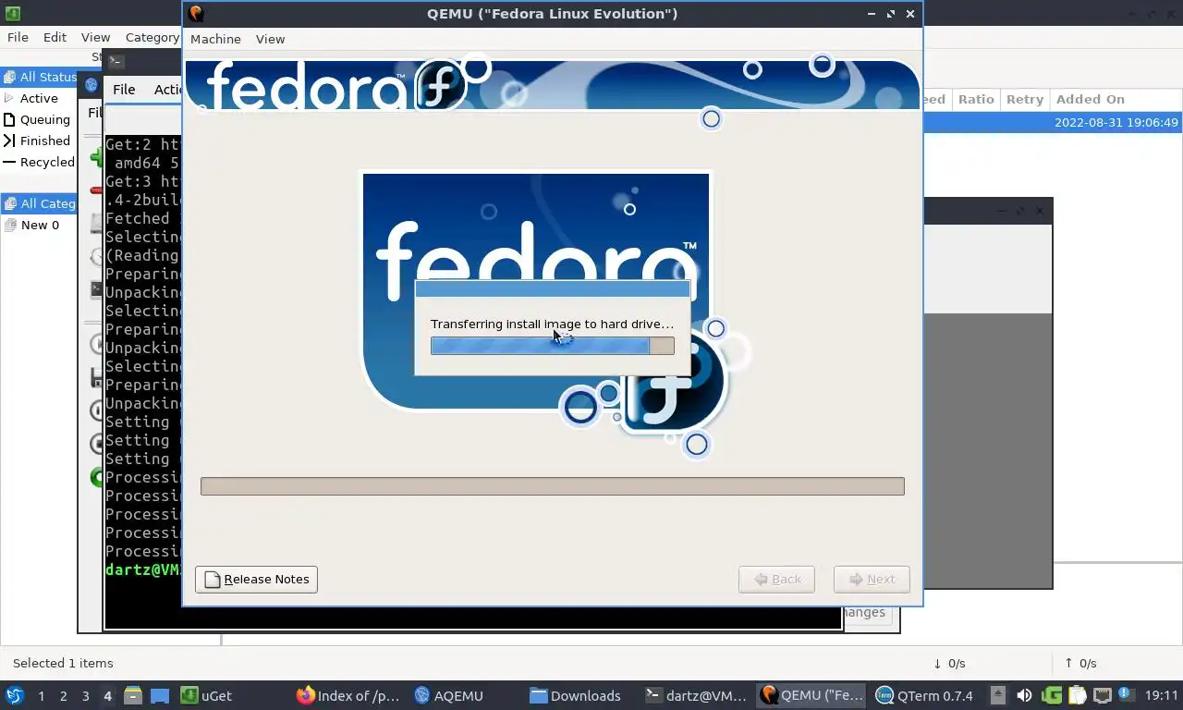Click the Back button in installer

[776, 580]
